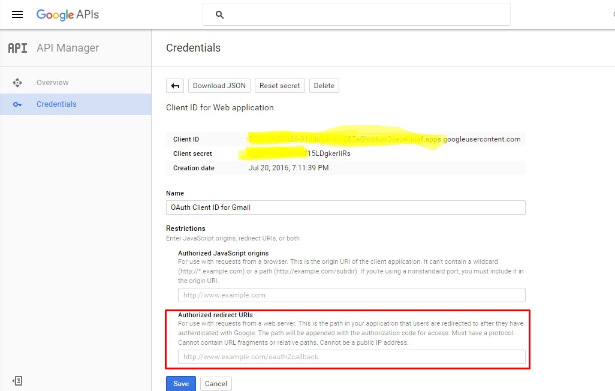
Task: Click the Reset secret button
Action: (x=280, y=86)
